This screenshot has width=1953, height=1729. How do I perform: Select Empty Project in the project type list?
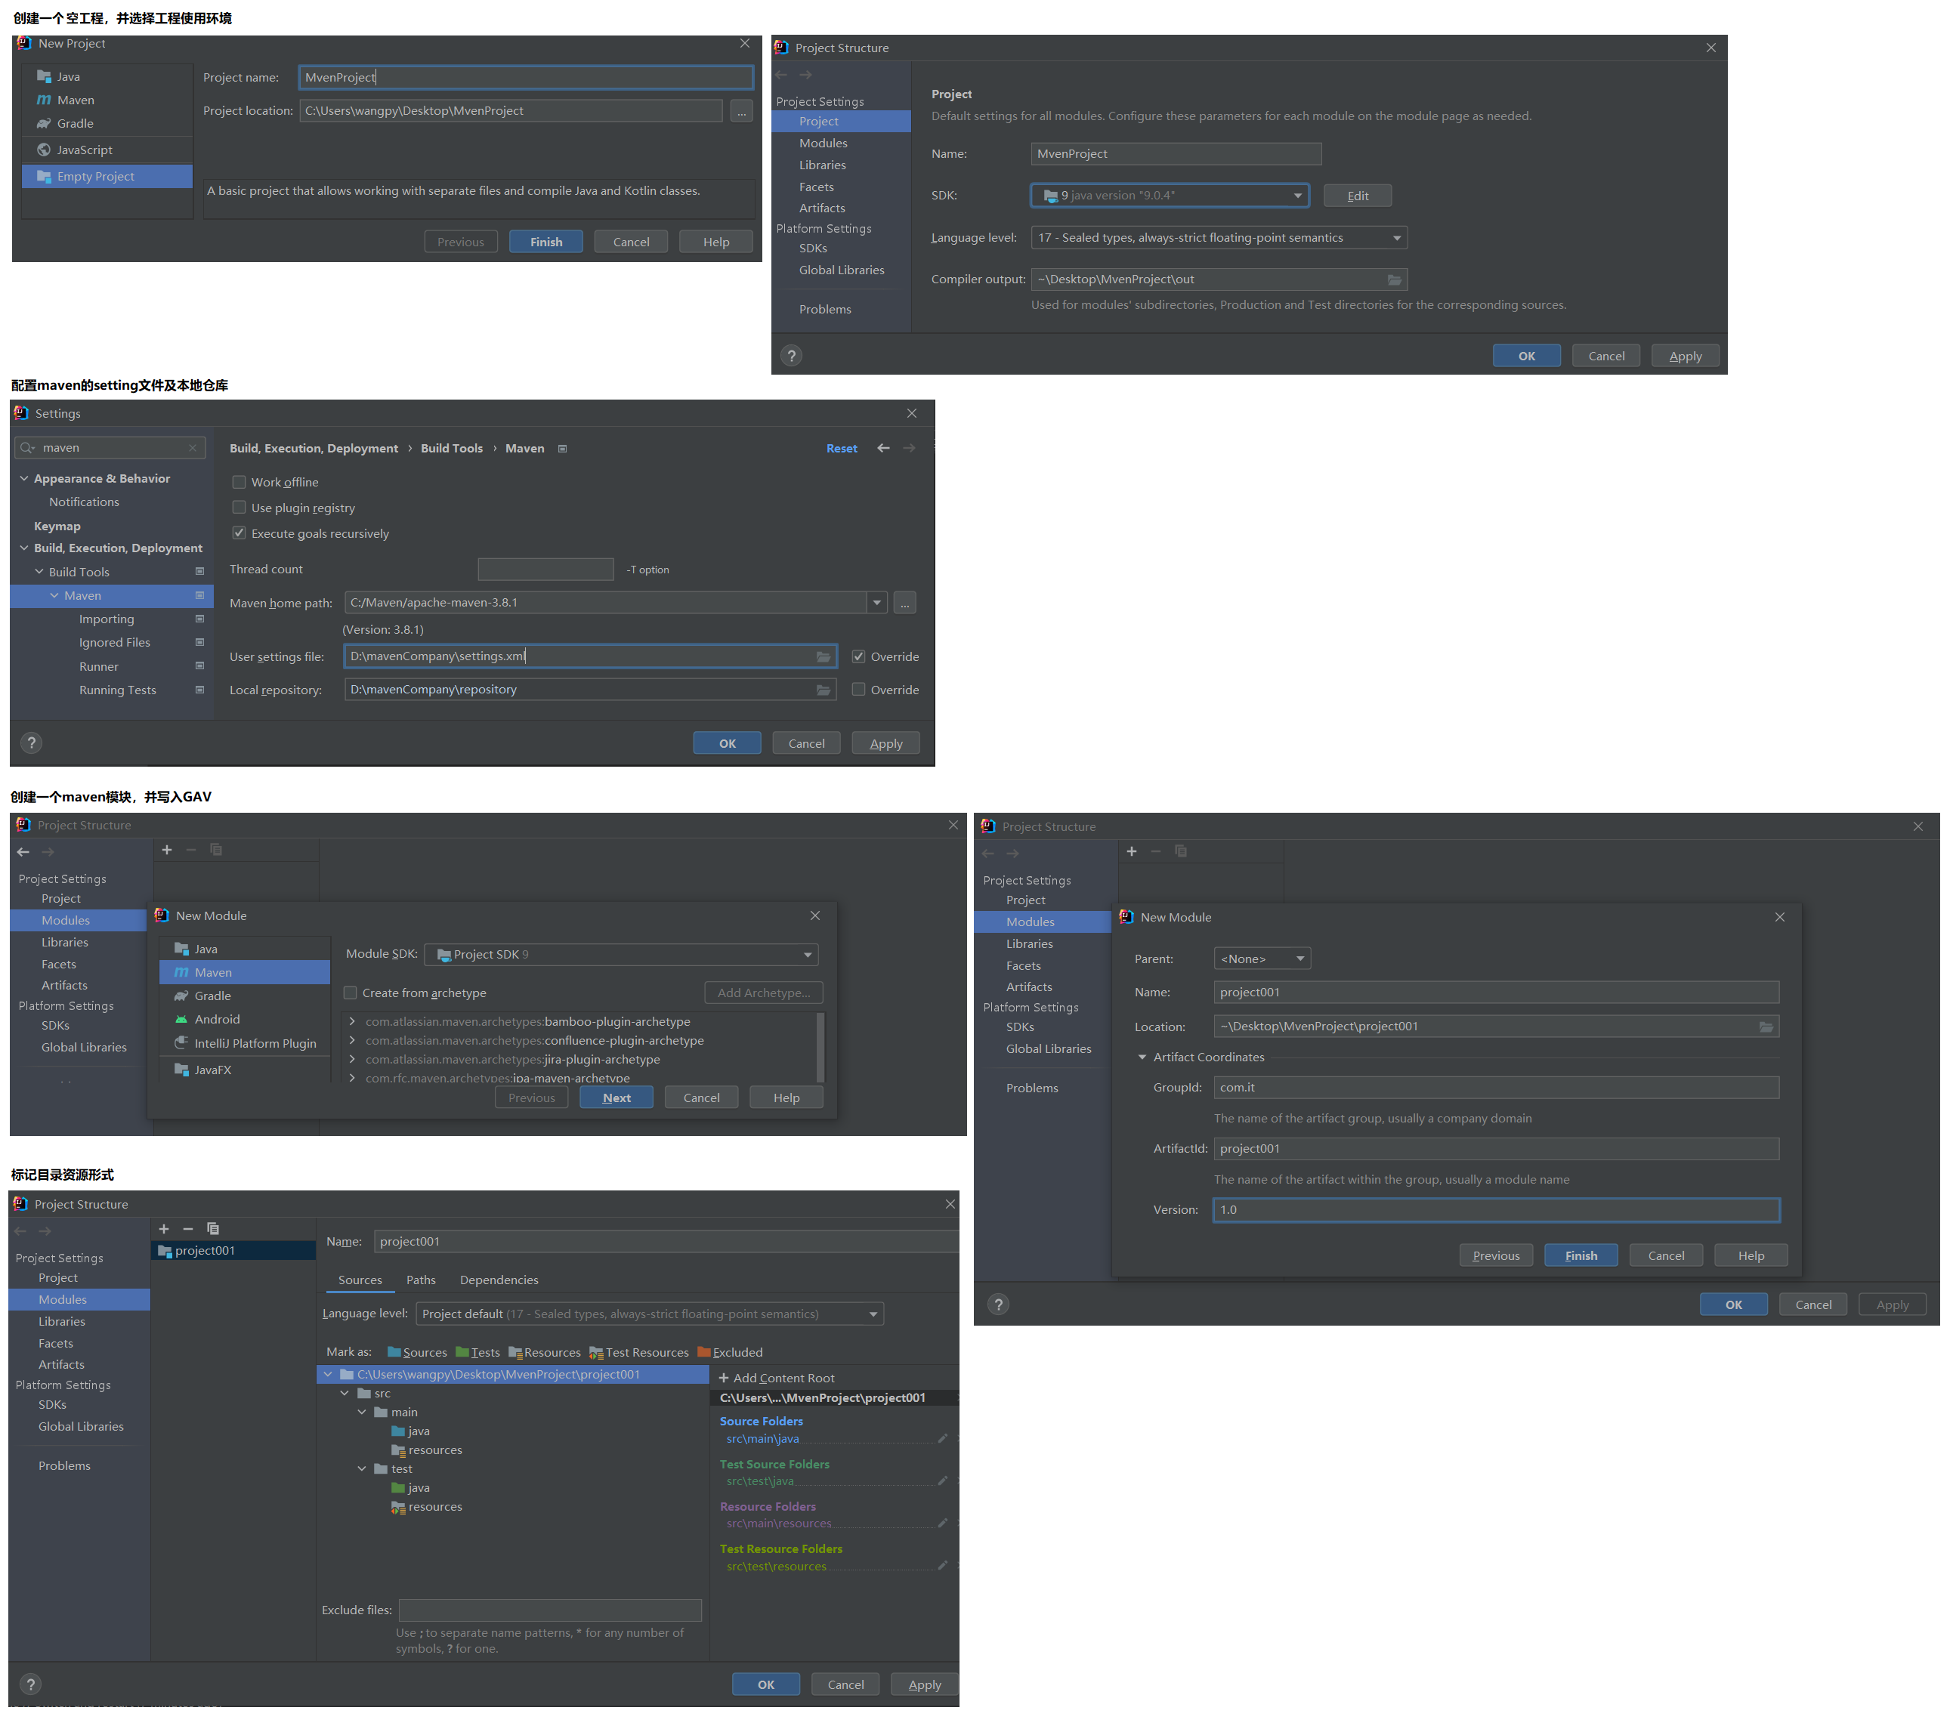pyautogui.click(x=95, y=177)
